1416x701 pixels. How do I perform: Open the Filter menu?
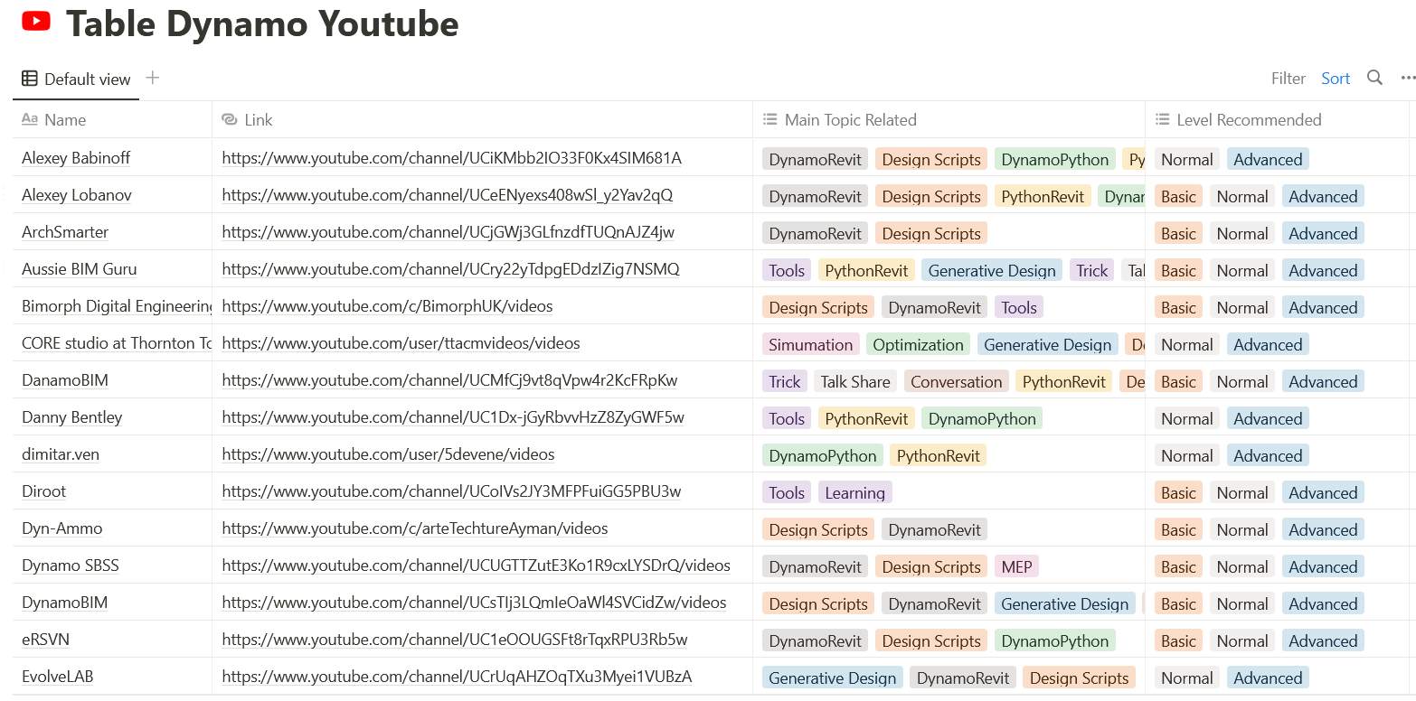point(1288,79)
